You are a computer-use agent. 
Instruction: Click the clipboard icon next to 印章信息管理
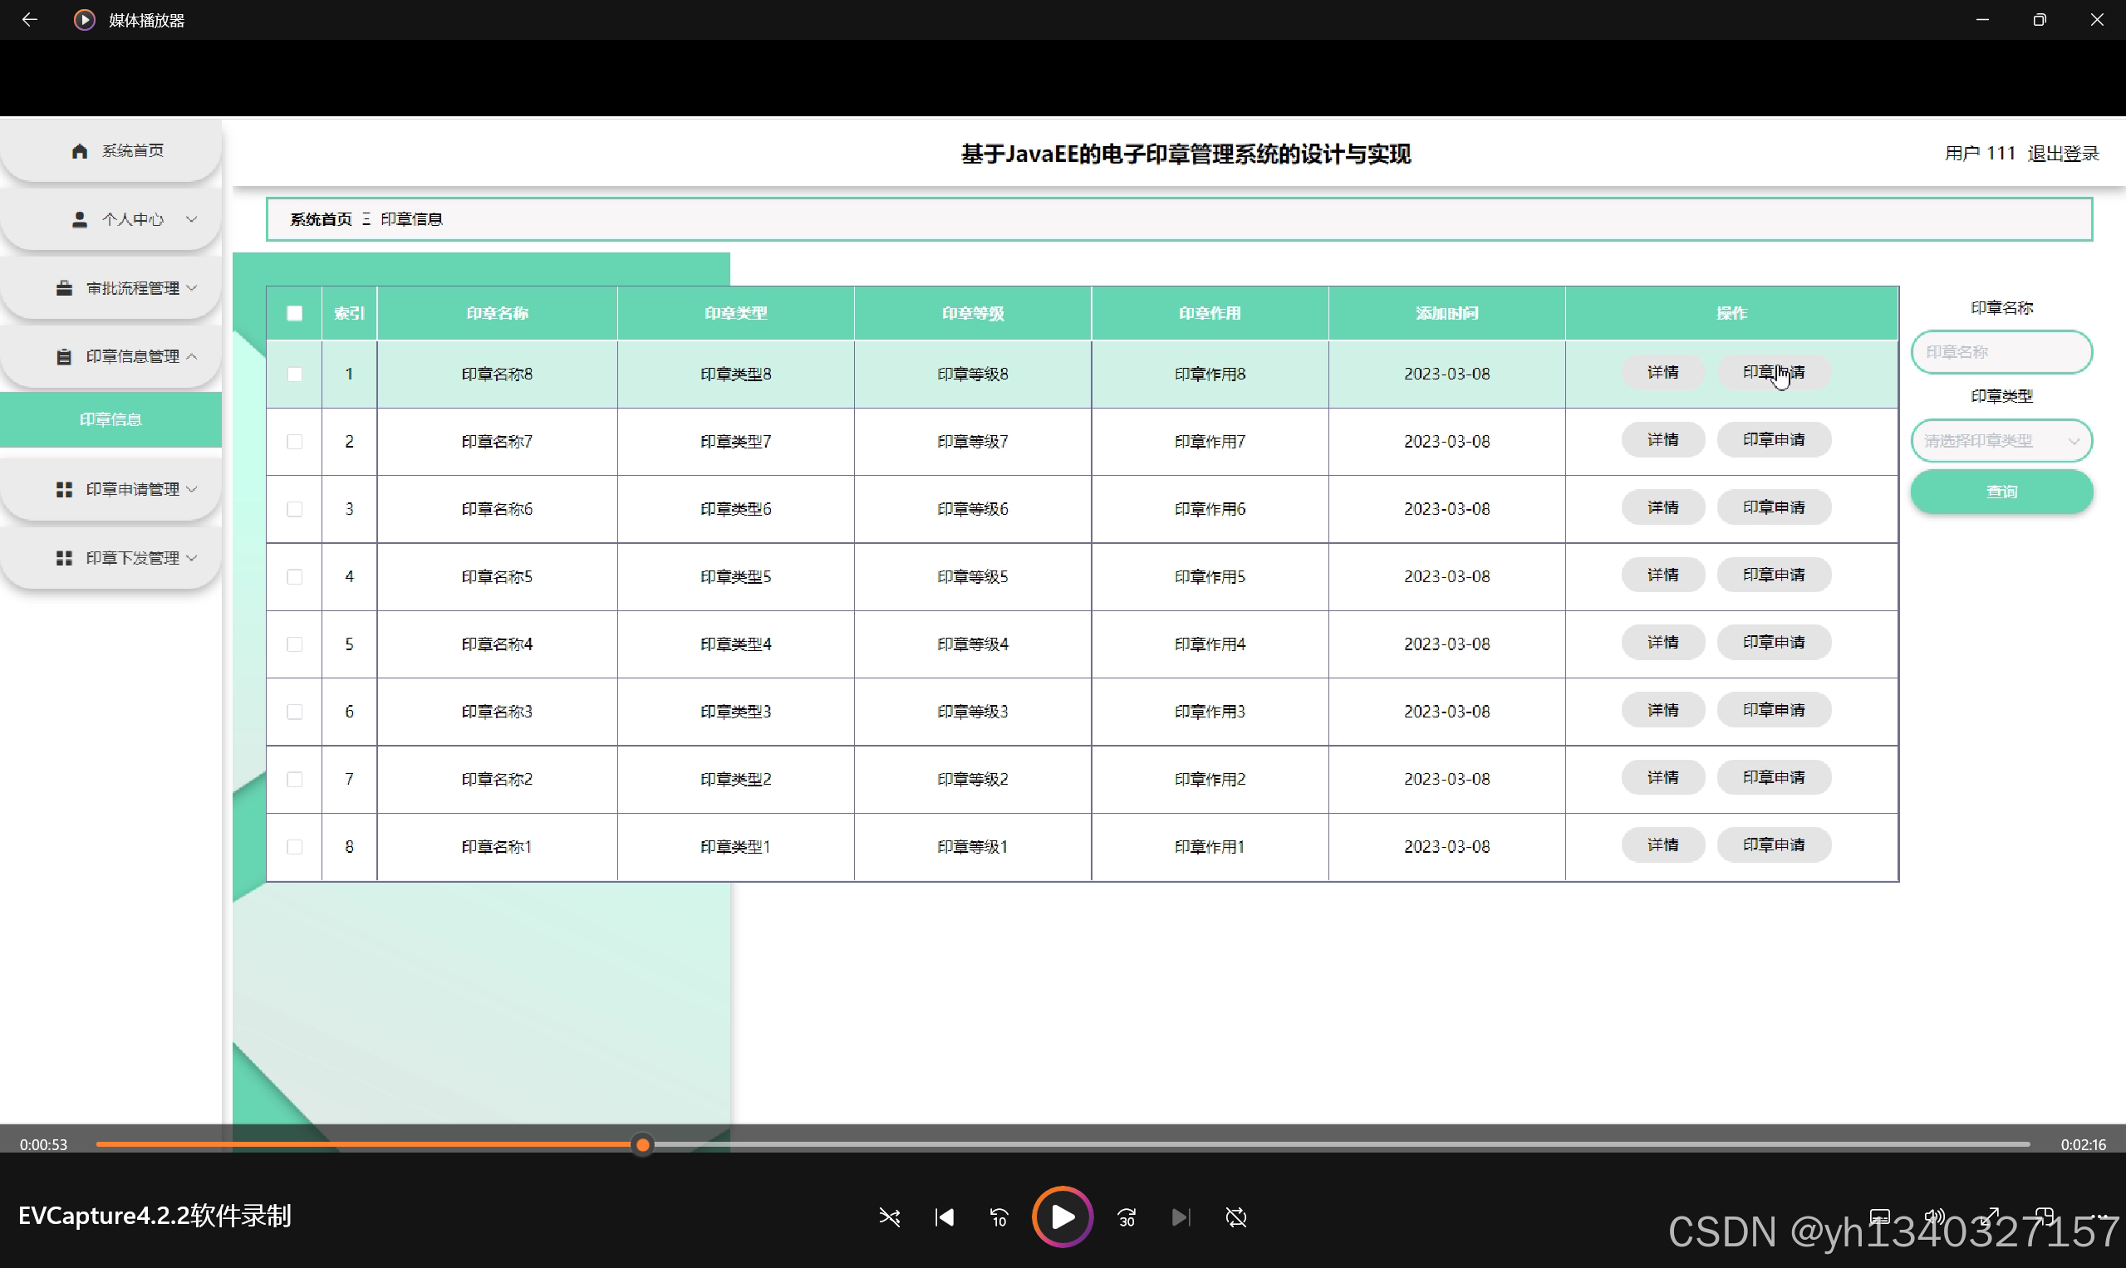[x=64, y=356]
